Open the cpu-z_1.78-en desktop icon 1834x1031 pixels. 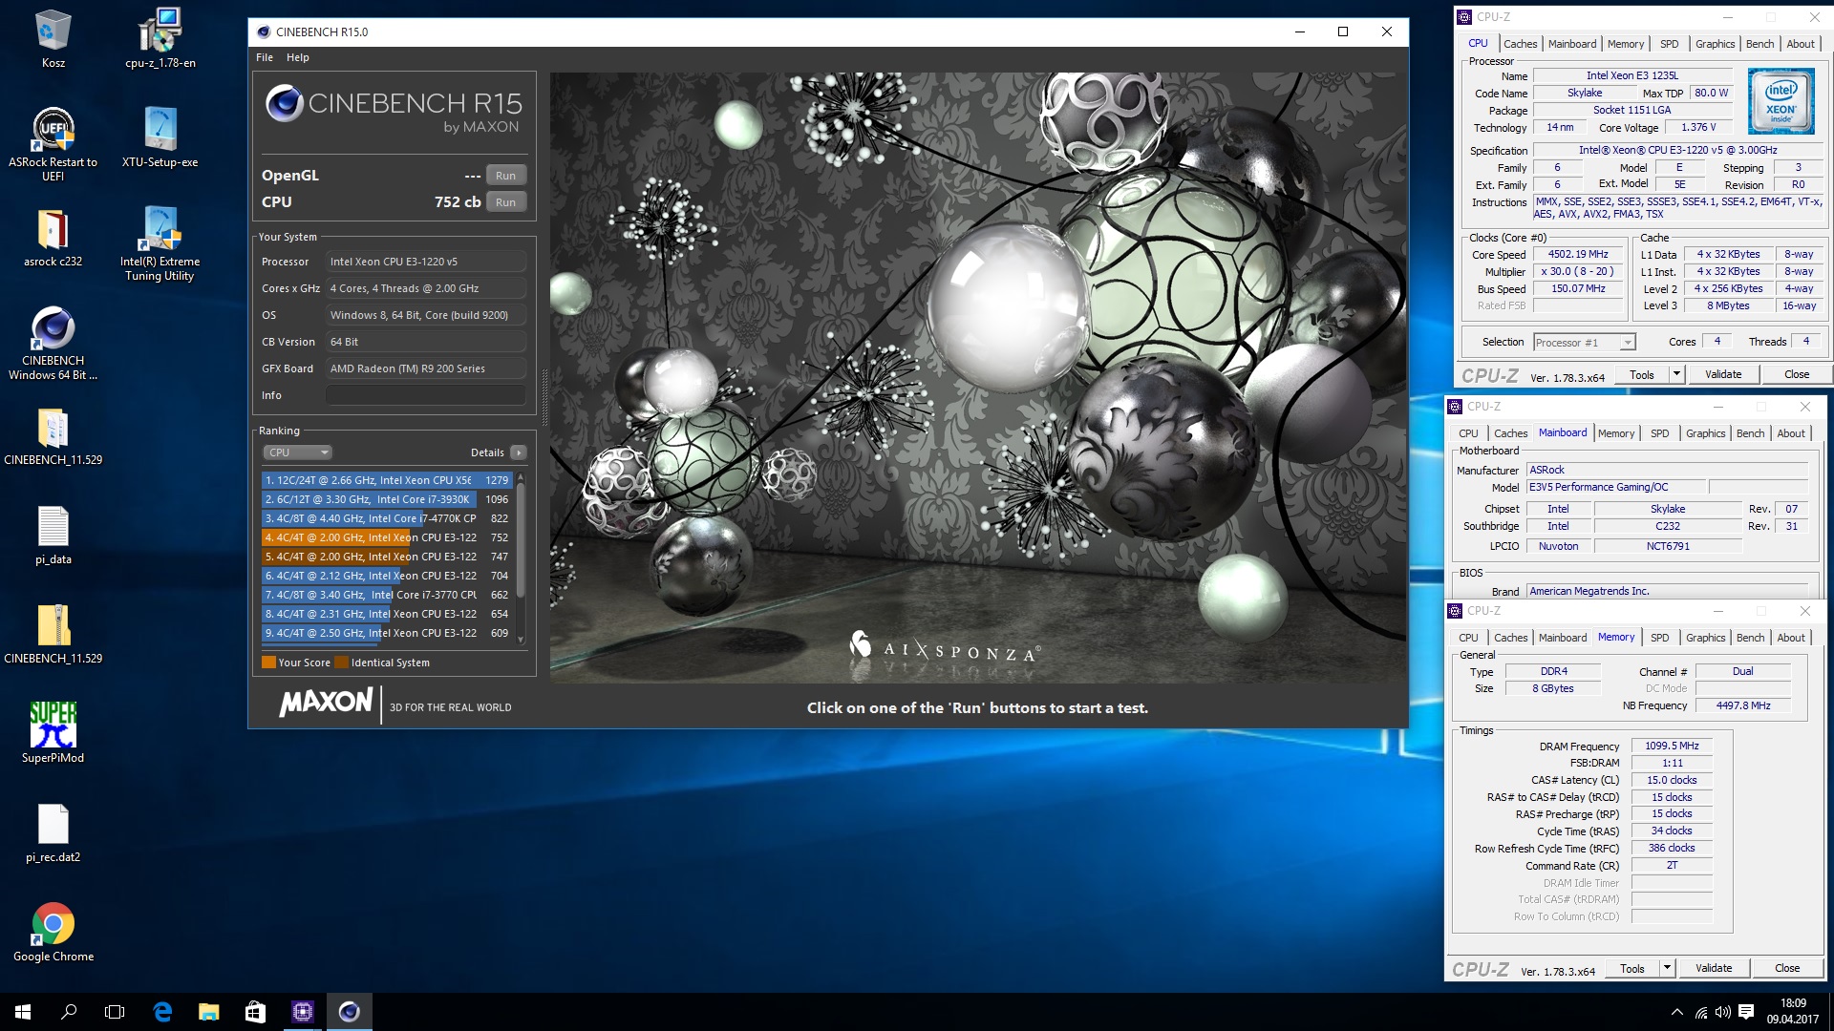click(160, 38)
